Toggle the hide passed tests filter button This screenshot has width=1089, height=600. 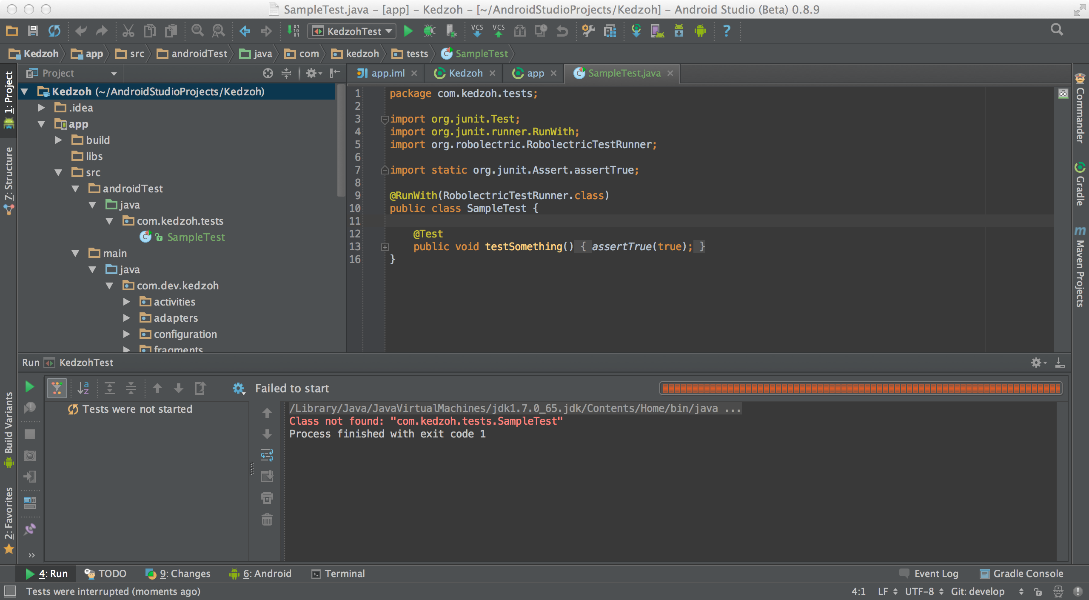57,388
